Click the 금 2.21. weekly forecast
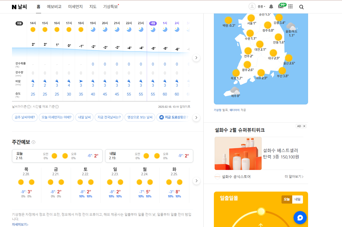342x227 pixels. point(56,182)
